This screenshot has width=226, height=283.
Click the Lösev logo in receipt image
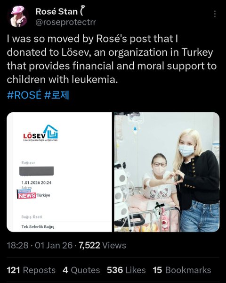point(41,133)
